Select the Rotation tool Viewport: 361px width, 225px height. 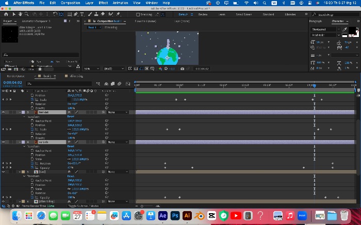[55, 14]
